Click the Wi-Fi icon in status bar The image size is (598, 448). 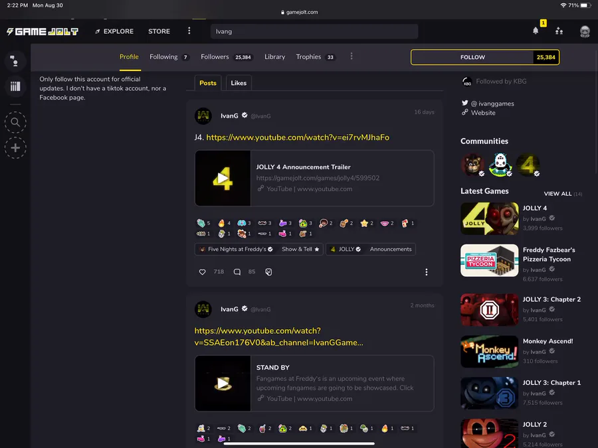point(563,5)
